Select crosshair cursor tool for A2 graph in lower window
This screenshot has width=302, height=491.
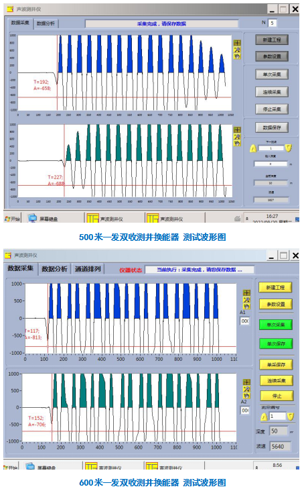click(x=246, y=382)
